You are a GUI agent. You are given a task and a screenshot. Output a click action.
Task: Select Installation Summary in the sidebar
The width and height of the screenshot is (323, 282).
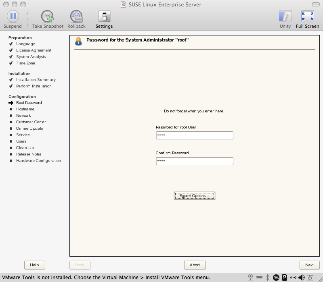coord(36,79)
